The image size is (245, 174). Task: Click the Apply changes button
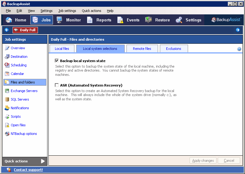(203, 161)
